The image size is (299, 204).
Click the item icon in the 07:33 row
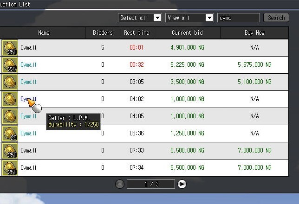[x=9, y=151]
